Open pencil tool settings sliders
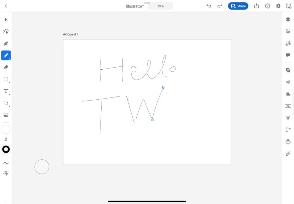The height and width of the screenshot is (204, 294). 6,173
